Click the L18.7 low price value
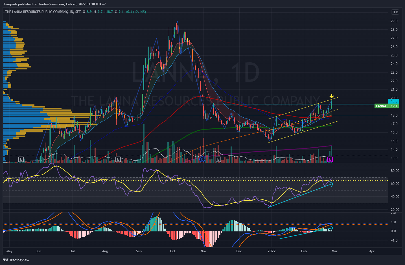 pos(109,12)
